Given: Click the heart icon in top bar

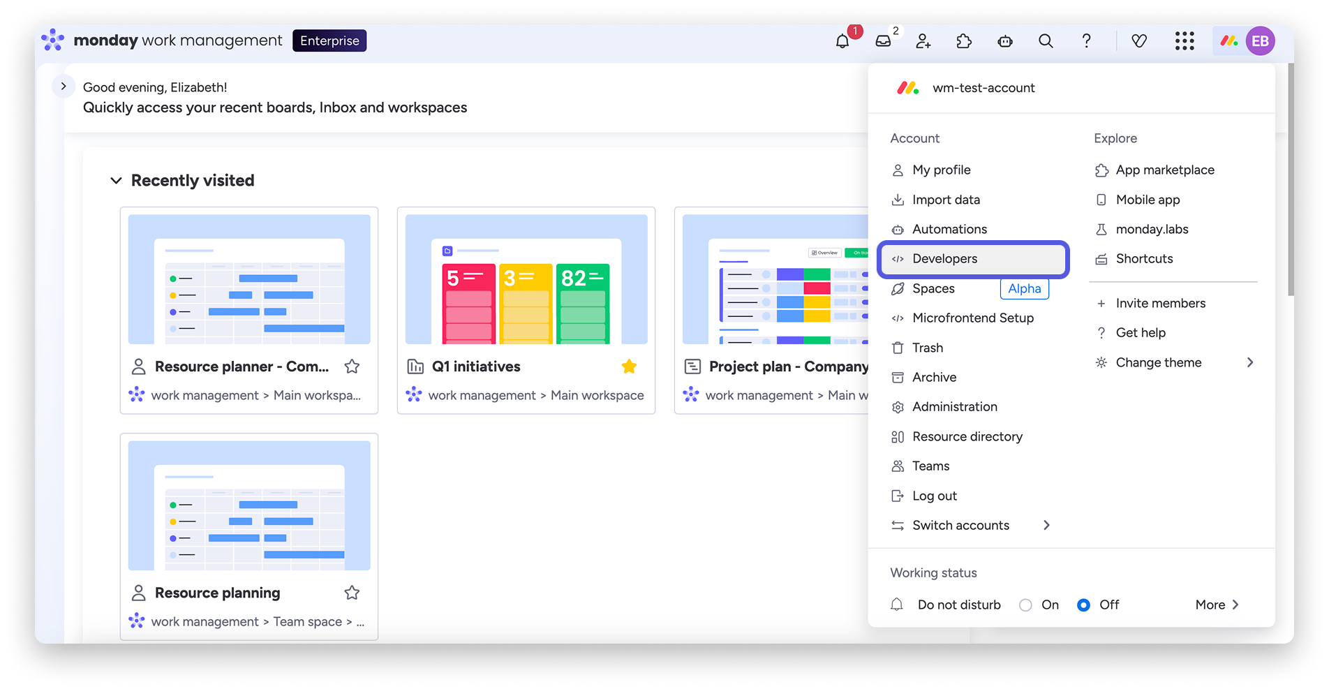Looking at the screenshot, I should point(1139,41).
